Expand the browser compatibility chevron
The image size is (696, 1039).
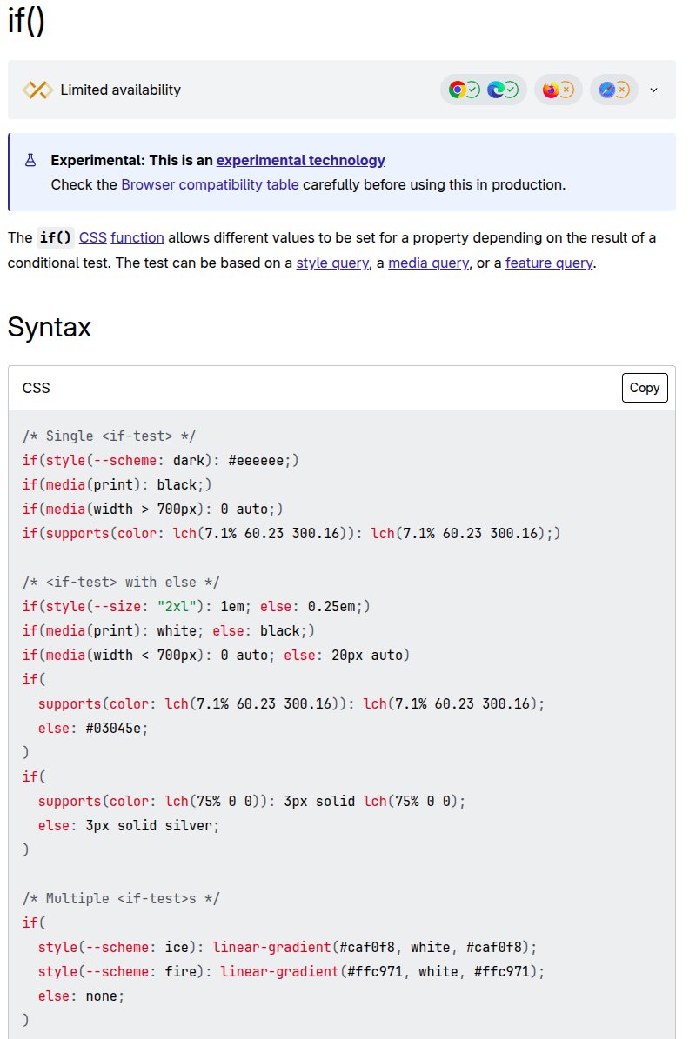653,90
